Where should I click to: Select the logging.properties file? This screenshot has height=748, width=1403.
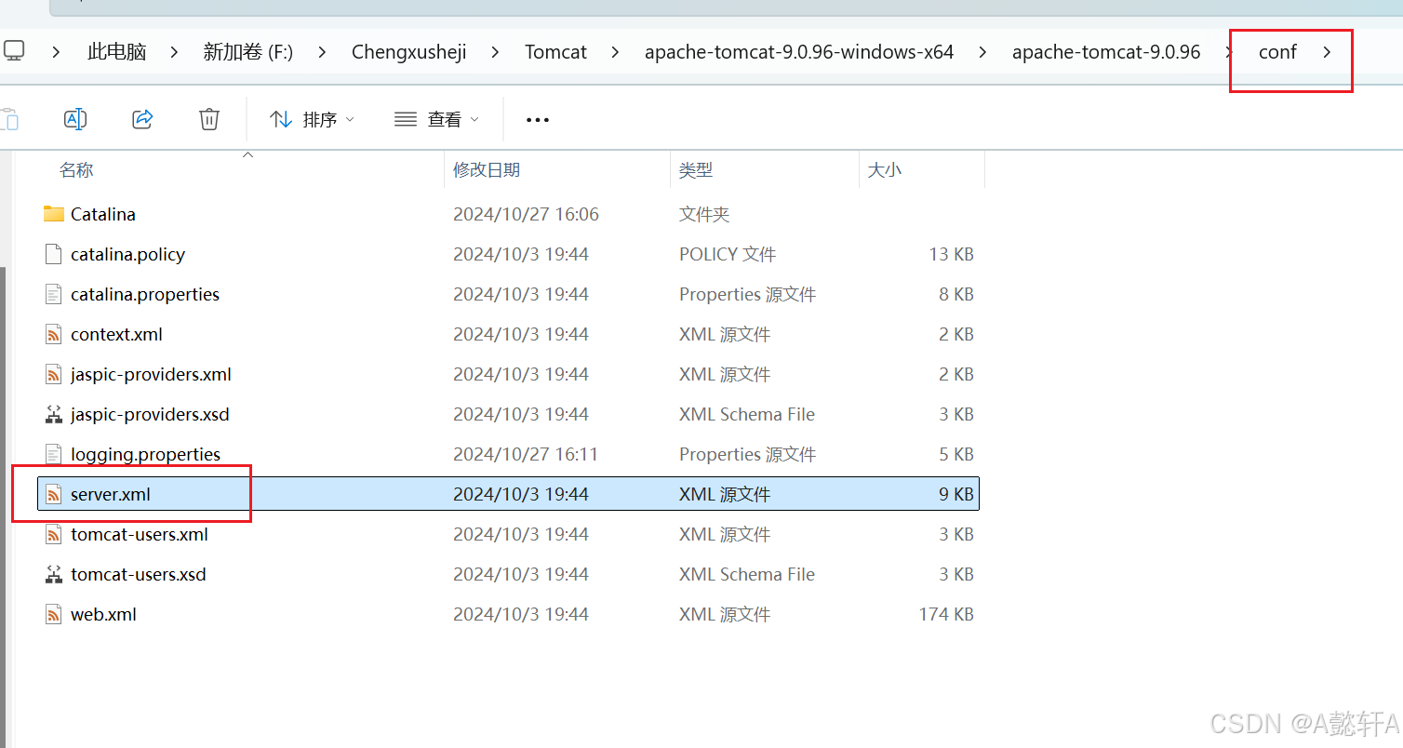(145, 454)
